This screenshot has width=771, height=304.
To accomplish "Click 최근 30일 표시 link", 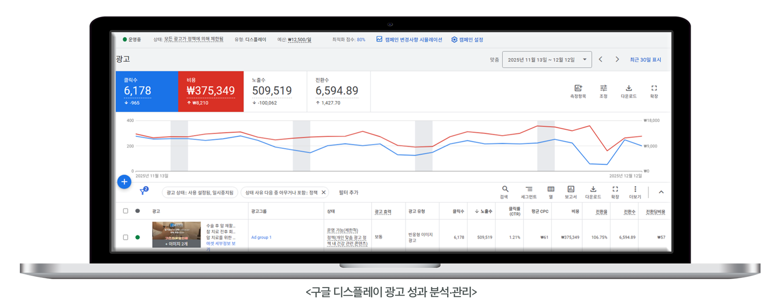I will (x=645, y=59).
